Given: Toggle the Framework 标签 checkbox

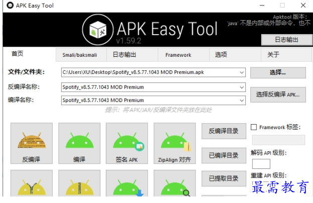Looking at the screenshot, I should click(254, 127).
